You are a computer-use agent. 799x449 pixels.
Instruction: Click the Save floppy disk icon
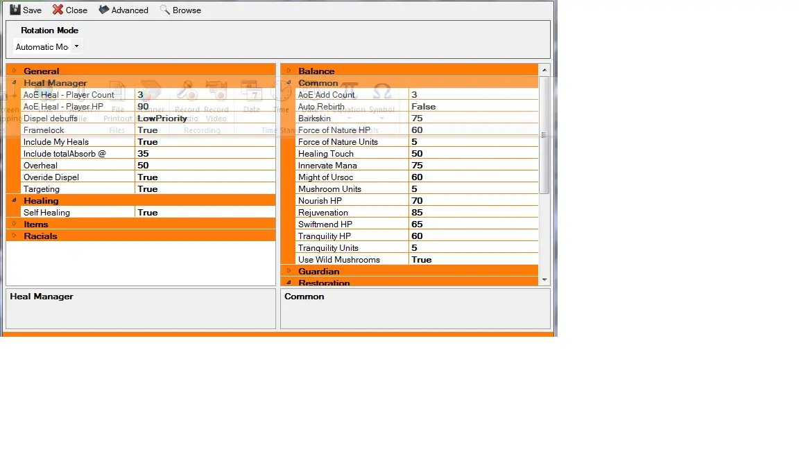(x=15, y=10)
